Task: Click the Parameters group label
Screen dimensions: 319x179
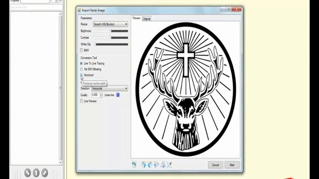Action: (86, 18)
